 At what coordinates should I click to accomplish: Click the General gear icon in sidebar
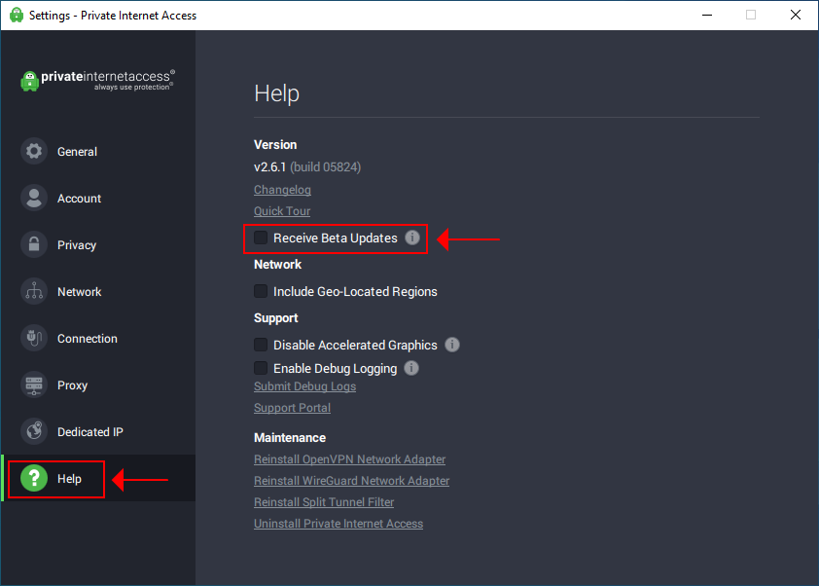(34, 152)
